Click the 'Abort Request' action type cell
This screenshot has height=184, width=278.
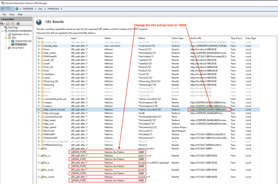179,131
